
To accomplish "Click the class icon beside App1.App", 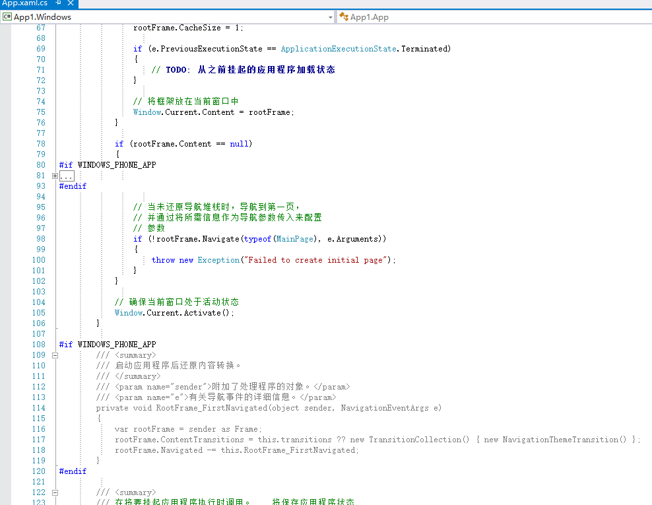I will [344, 17].
